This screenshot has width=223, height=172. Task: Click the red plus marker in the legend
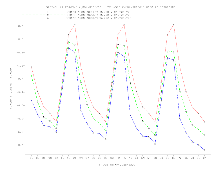pos(48,12)
